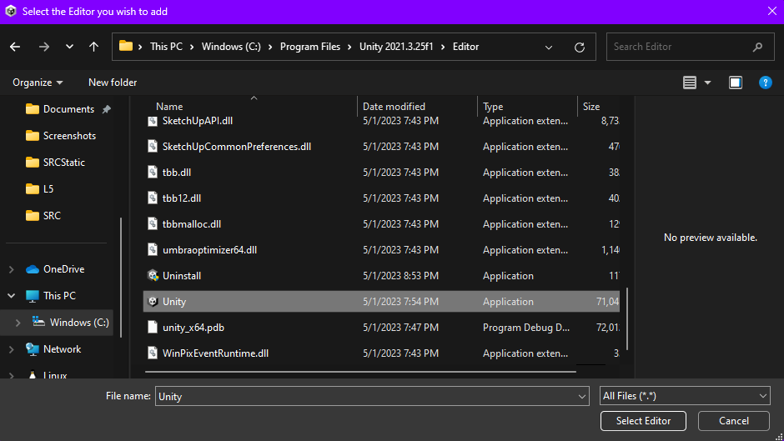Collapse the This PC tree node

(x=12, y=295)
